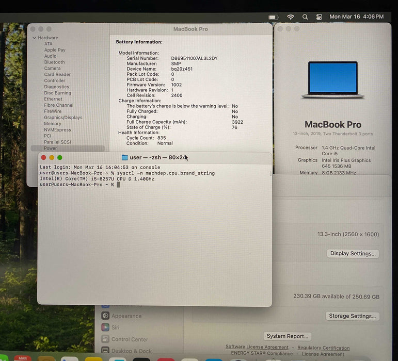Open Regulatory Certification link
Image resolution: width=398 pixels, height=361 pixels.
point(323,348)
